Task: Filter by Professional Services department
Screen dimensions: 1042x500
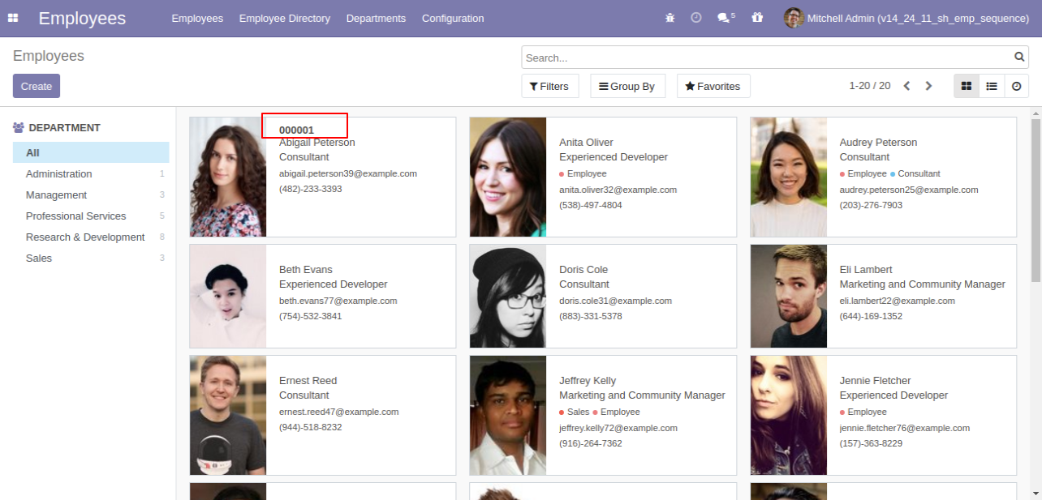Action: (x=91, y=216)
